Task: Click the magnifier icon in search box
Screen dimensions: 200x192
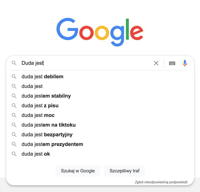Action: 14,63
